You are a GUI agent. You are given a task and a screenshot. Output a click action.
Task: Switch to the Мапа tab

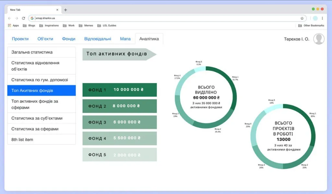[x=125, y=39]
